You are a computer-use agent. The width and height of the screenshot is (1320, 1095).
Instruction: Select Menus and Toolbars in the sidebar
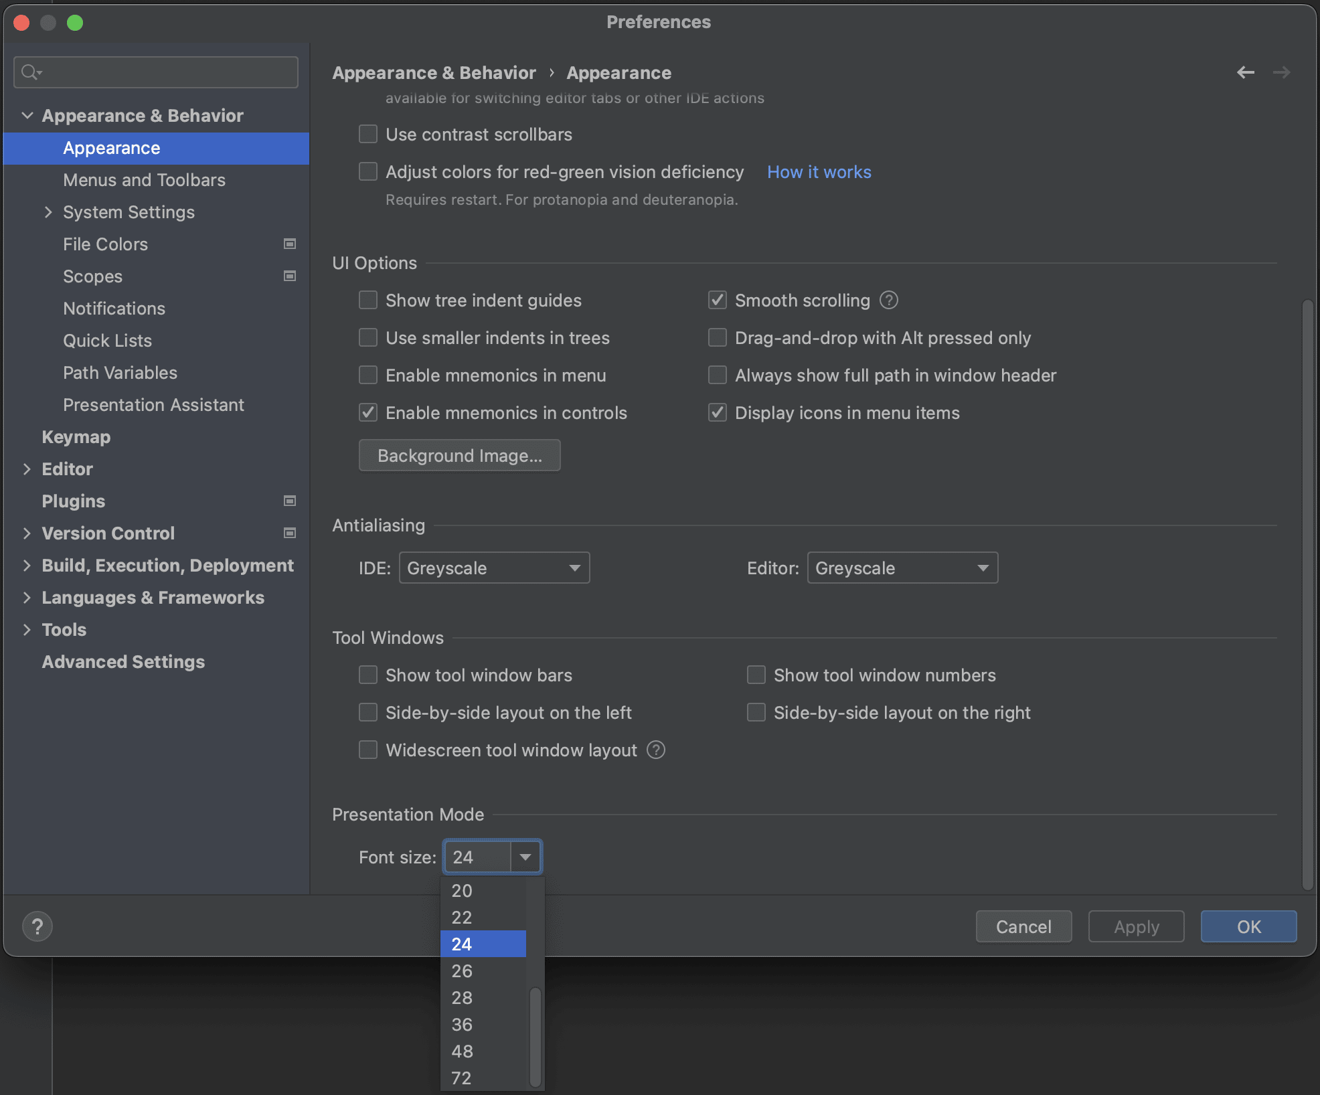click(x=144, y=179)
